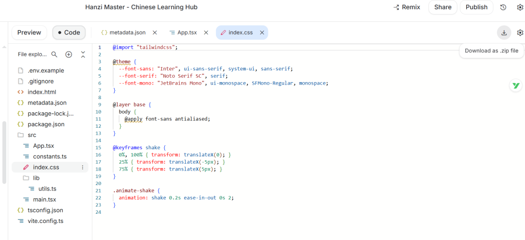Viewport: 525px width, 240px height.
Task: Switch to Code view
Action: (69, 33)
